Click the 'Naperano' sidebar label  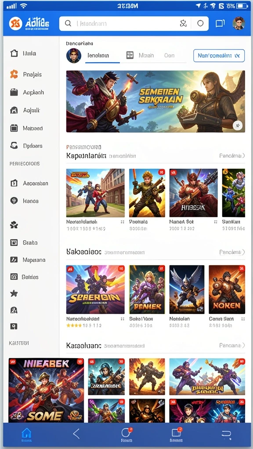click(x=34, y=260)
